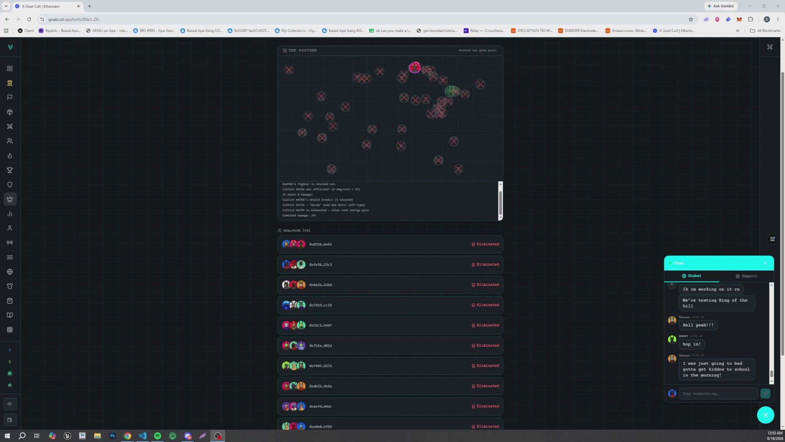This screenshot has width=785, height=442.
Task: Select the broadcast signal sidebar icon
Action: pos(10,243)
